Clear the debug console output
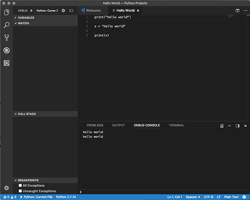This screenshot has width=250, height=200. click(x=222, y=126)
